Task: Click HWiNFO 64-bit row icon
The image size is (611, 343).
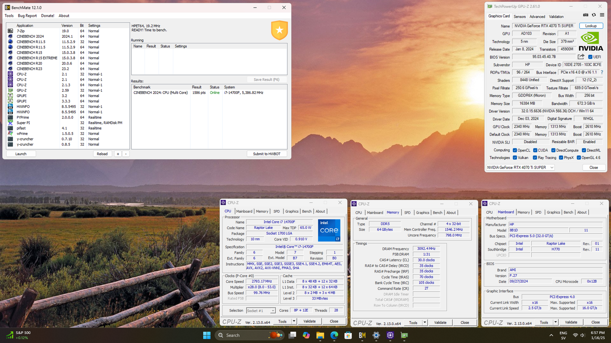Action: click(11, 112)
